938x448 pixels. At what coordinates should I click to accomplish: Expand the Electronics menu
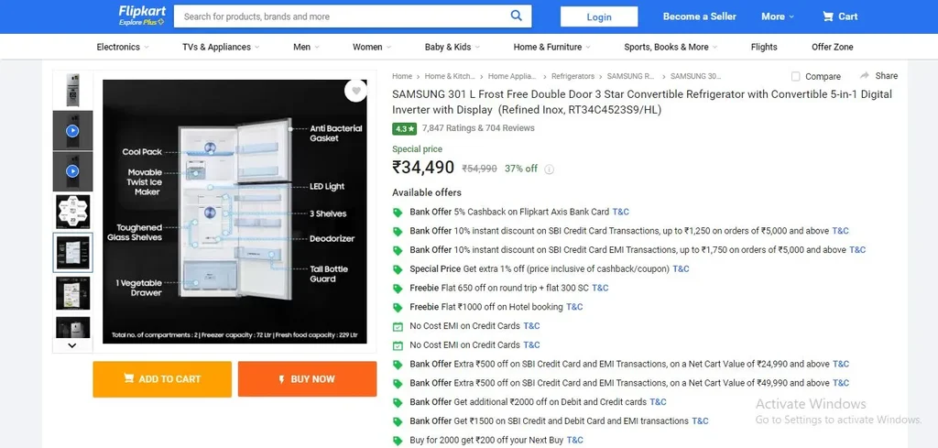click(123, 47)
